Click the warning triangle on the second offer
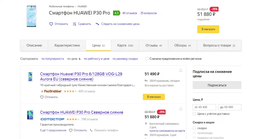This screenshot has width=261, height=139. (x=181, y=109)
